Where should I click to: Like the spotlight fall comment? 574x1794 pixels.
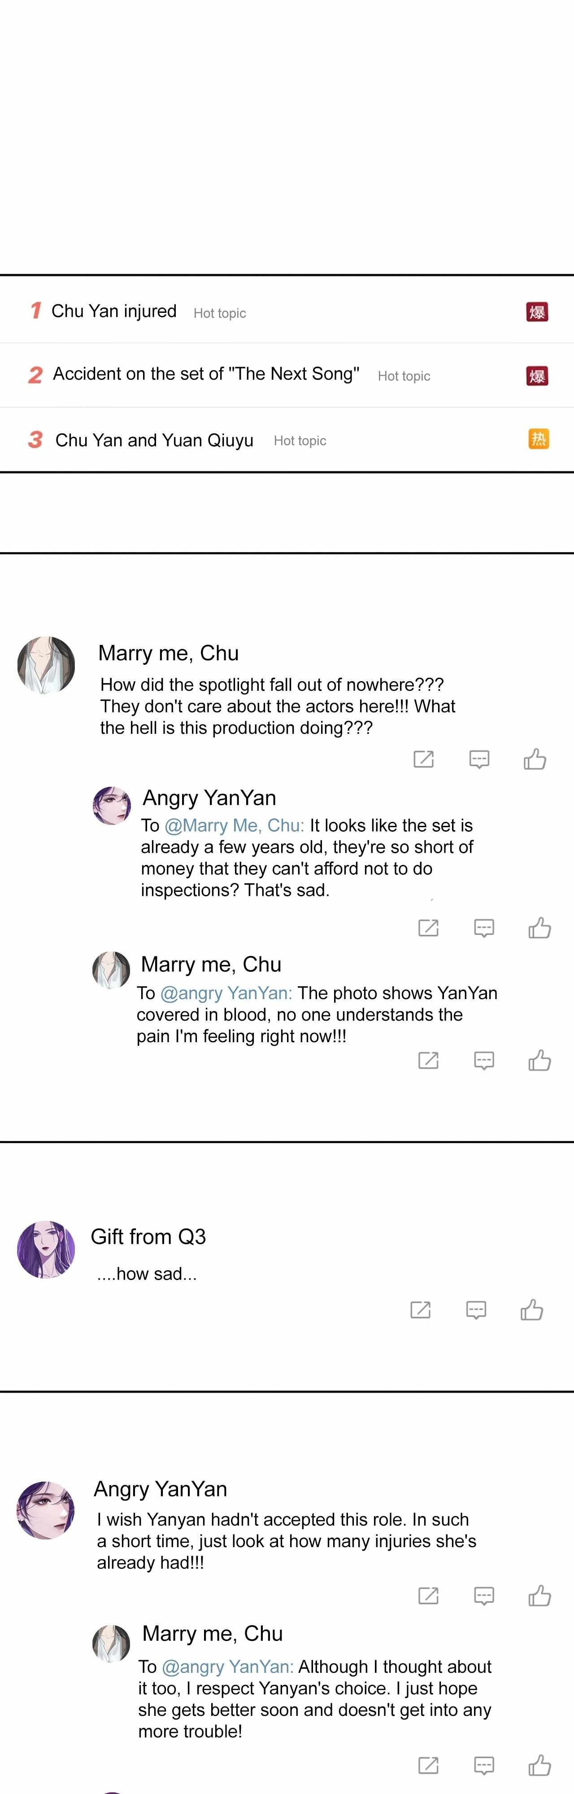[x=535, y=759]
